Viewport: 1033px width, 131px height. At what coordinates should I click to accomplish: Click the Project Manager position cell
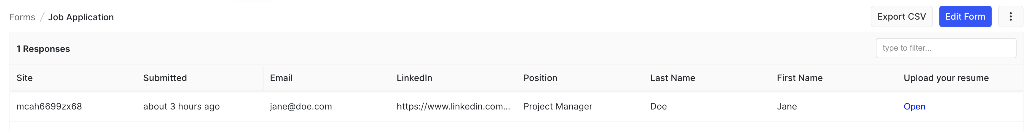(557, 107)
